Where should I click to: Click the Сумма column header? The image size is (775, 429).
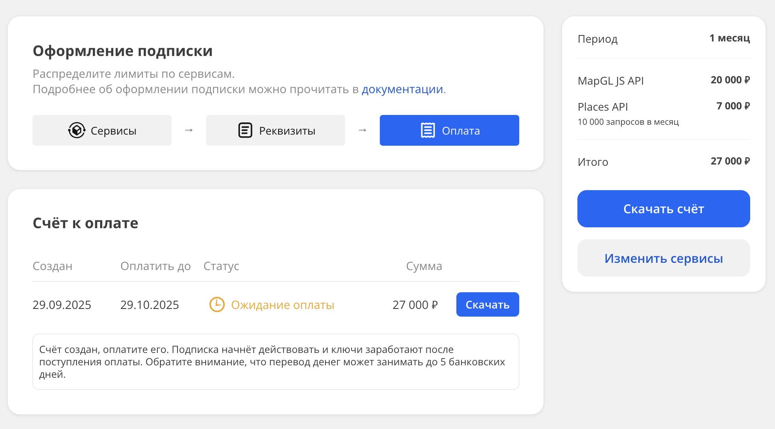point(423,266)
